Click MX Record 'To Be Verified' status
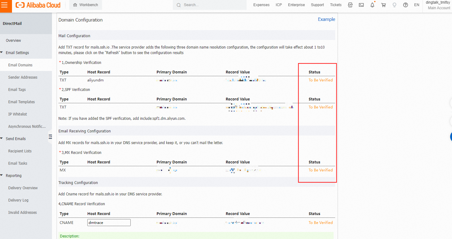This screenshot has width=452, height=239. point(321,170)
